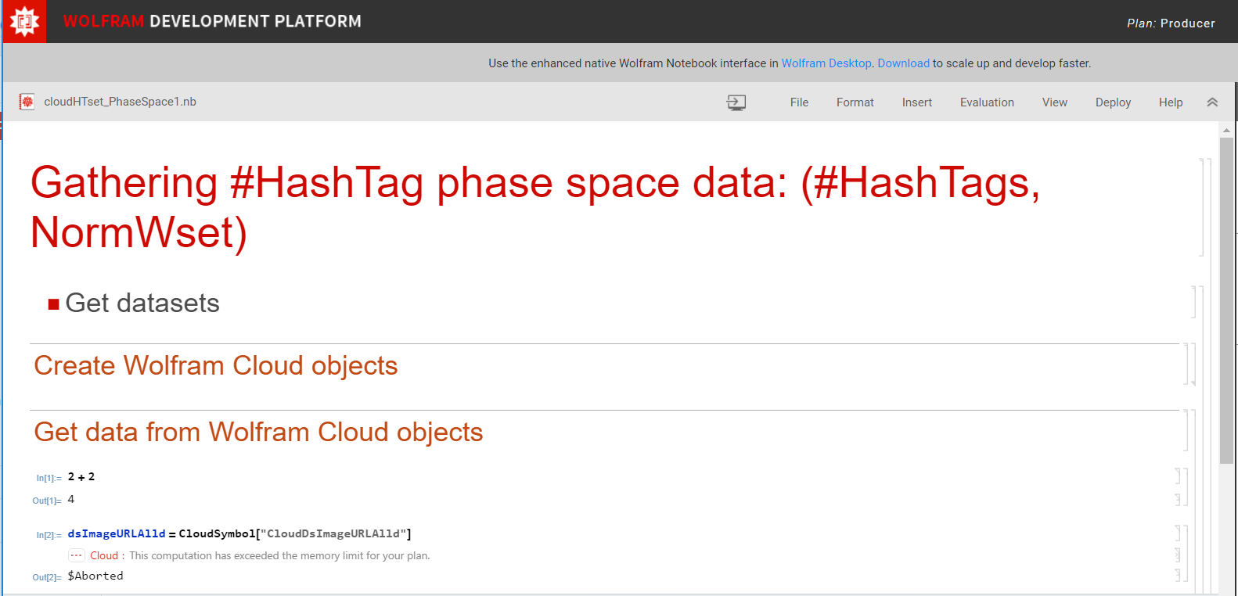
Task: Click the Wolfram spikey logo icon
Action: click(x=23, y=21)
